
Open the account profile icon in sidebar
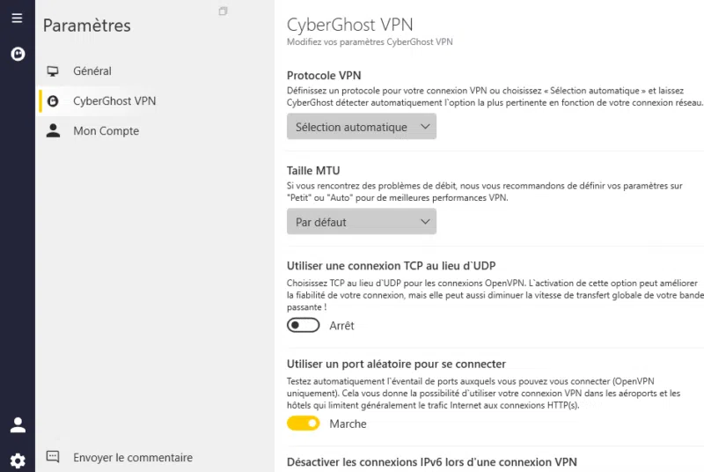point(17,425)
